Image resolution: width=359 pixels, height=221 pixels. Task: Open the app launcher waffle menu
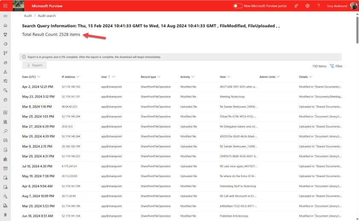tap(5, 6)
